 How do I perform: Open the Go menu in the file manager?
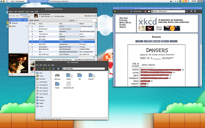tap(49, 65)
